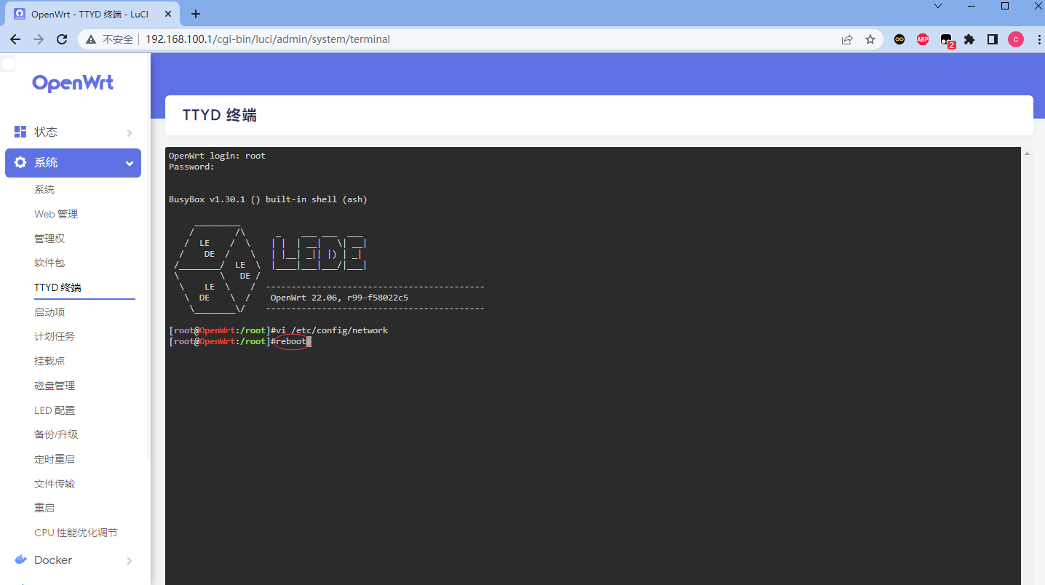Open 挂载点 page
The width and height of the screenshot is (1045, 585).
49,361
